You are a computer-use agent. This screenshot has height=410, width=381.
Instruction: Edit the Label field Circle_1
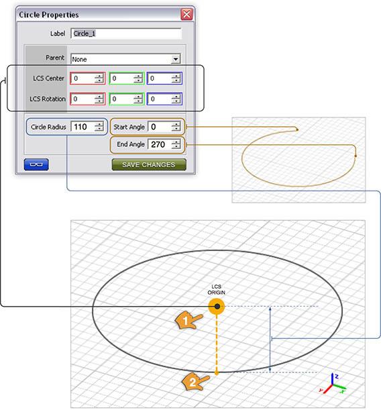[x=126, y=34]
